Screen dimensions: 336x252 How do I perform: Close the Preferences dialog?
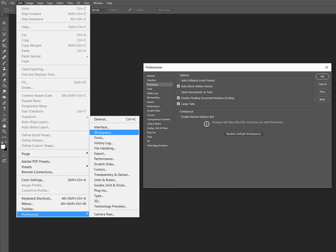point(327,67)
